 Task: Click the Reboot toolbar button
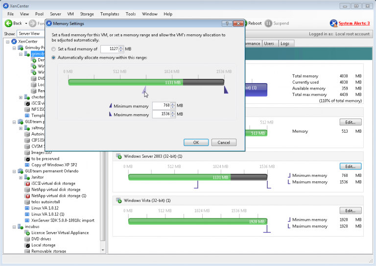point(255,23)
